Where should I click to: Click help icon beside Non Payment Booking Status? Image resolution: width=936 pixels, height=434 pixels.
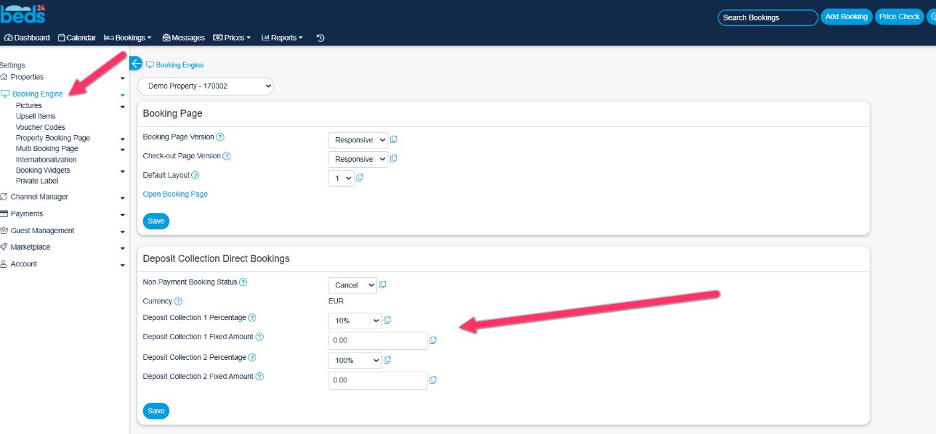(x=243, y=282)
